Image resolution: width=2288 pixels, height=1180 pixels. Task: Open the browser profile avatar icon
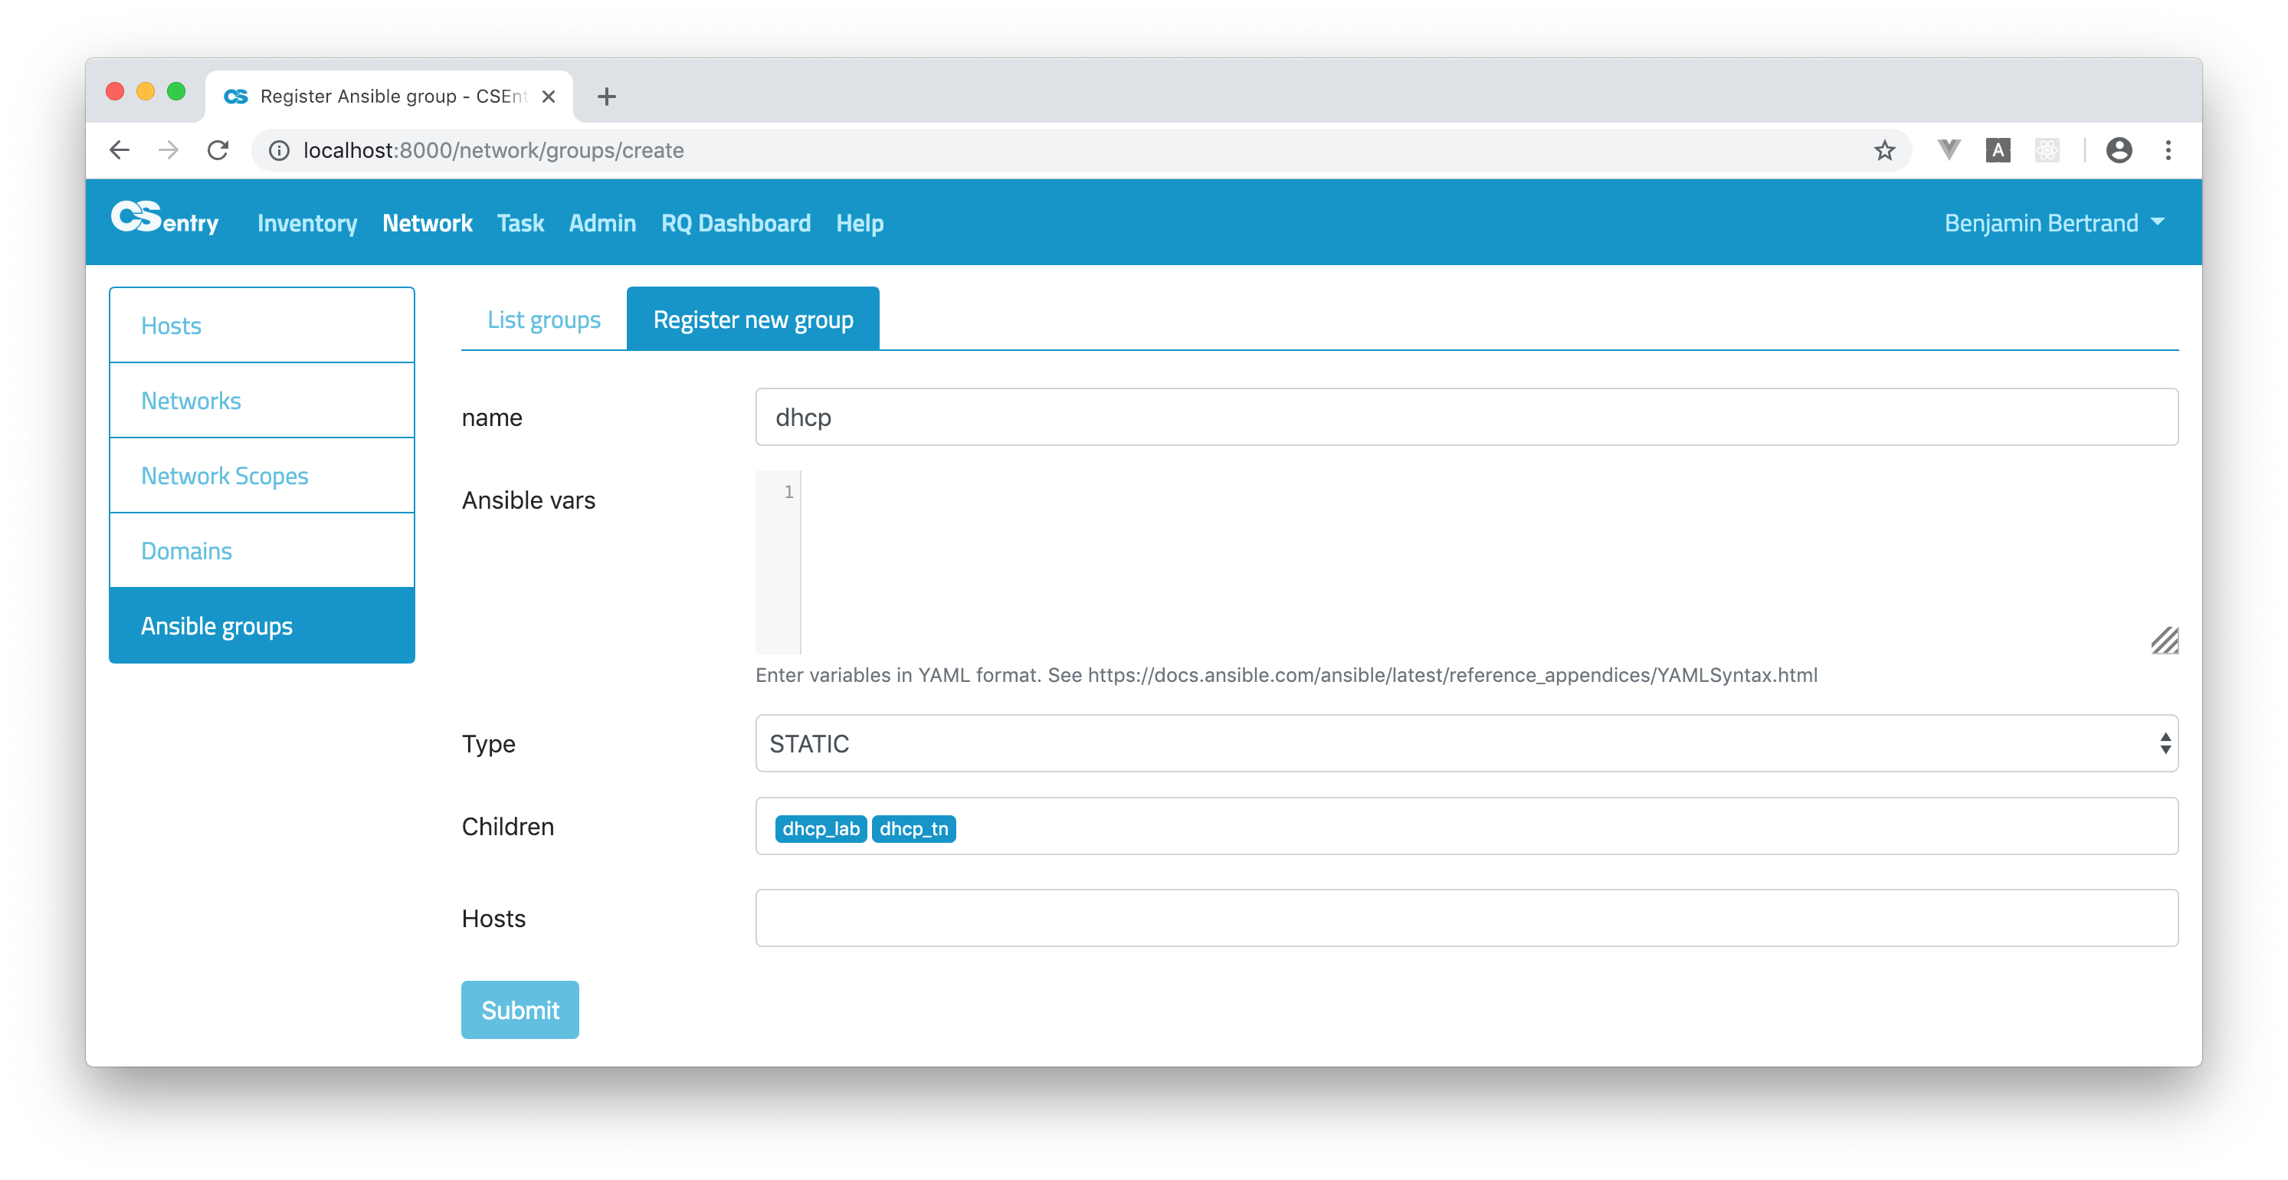click(x=2120, y=150)
